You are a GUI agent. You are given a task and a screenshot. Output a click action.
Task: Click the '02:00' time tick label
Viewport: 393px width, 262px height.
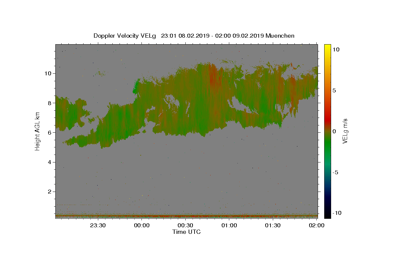(317, 225)
